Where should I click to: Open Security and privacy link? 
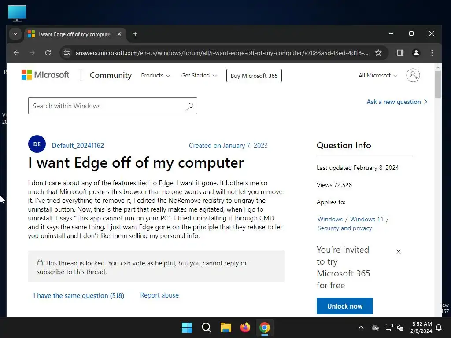tap(344, 228)
